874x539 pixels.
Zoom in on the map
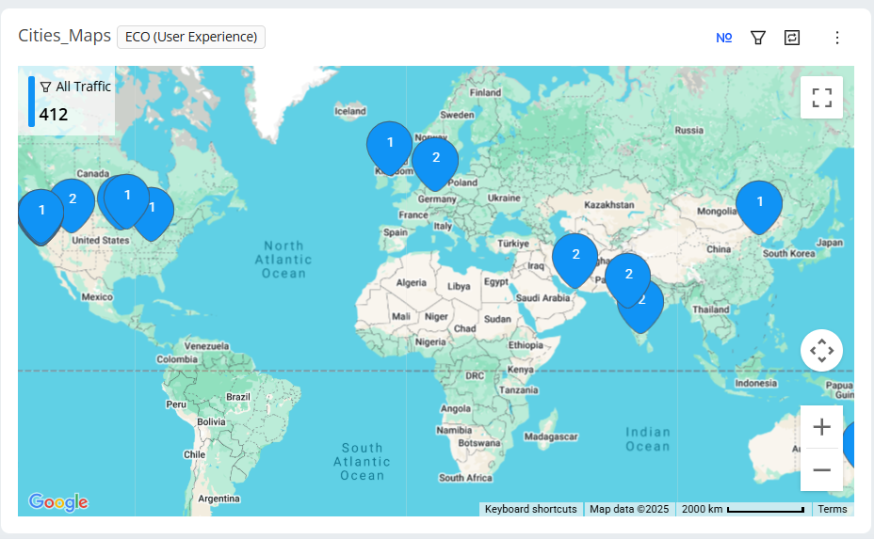coord(821,427)
